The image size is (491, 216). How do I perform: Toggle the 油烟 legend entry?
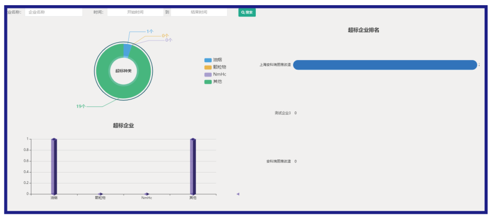tap(213, 59)
